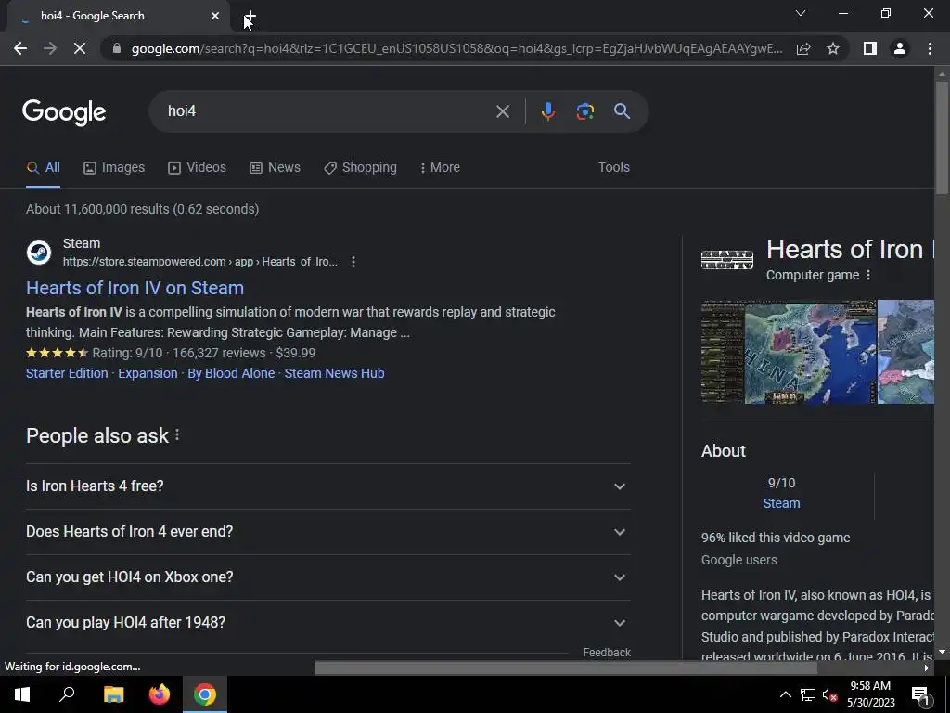Open search Tools
This screenshot has width=950, height=713.
614,167
